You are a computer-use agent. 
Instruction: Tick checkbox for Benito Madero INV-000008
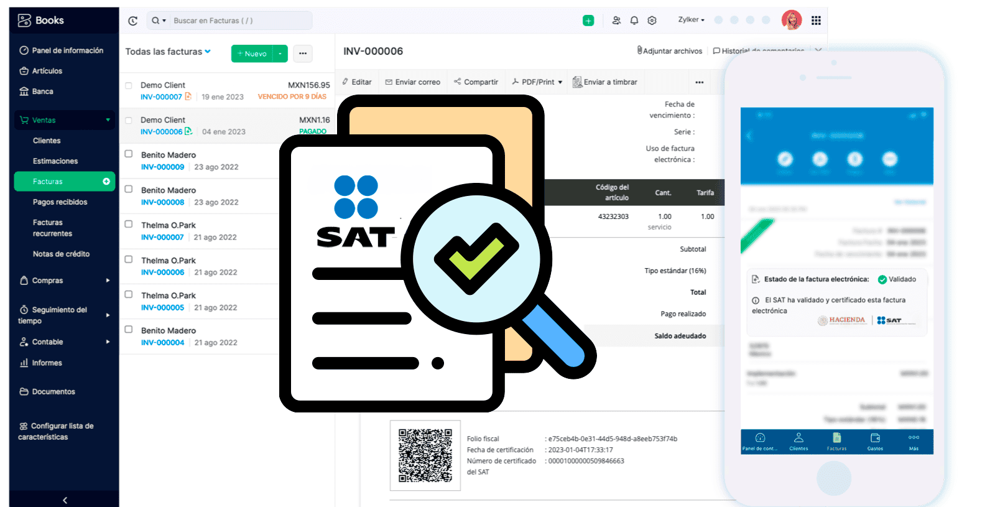pyautogui.click(x=129, y=189)
